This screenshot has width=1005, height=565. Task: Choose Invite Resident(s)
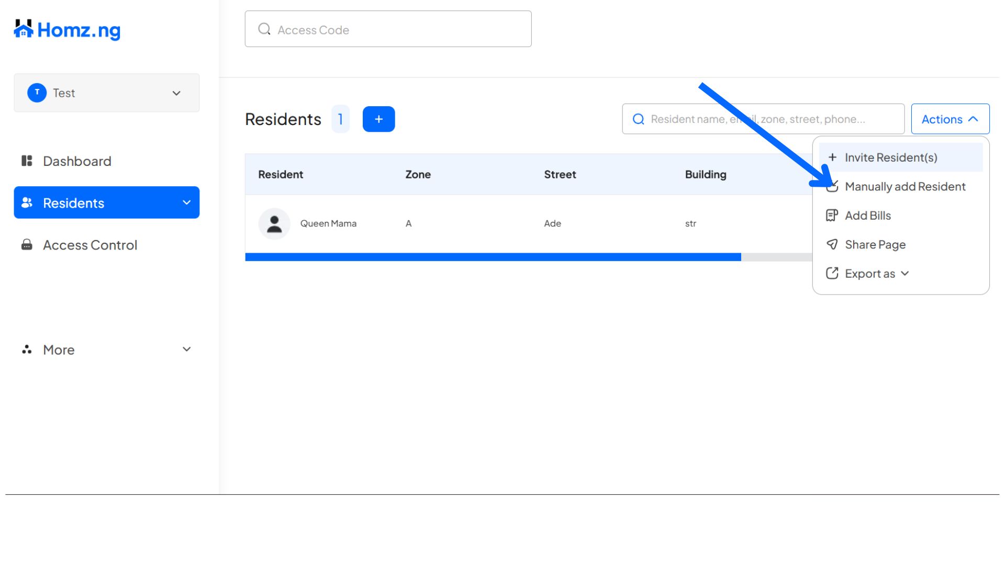tap(900, 157)
